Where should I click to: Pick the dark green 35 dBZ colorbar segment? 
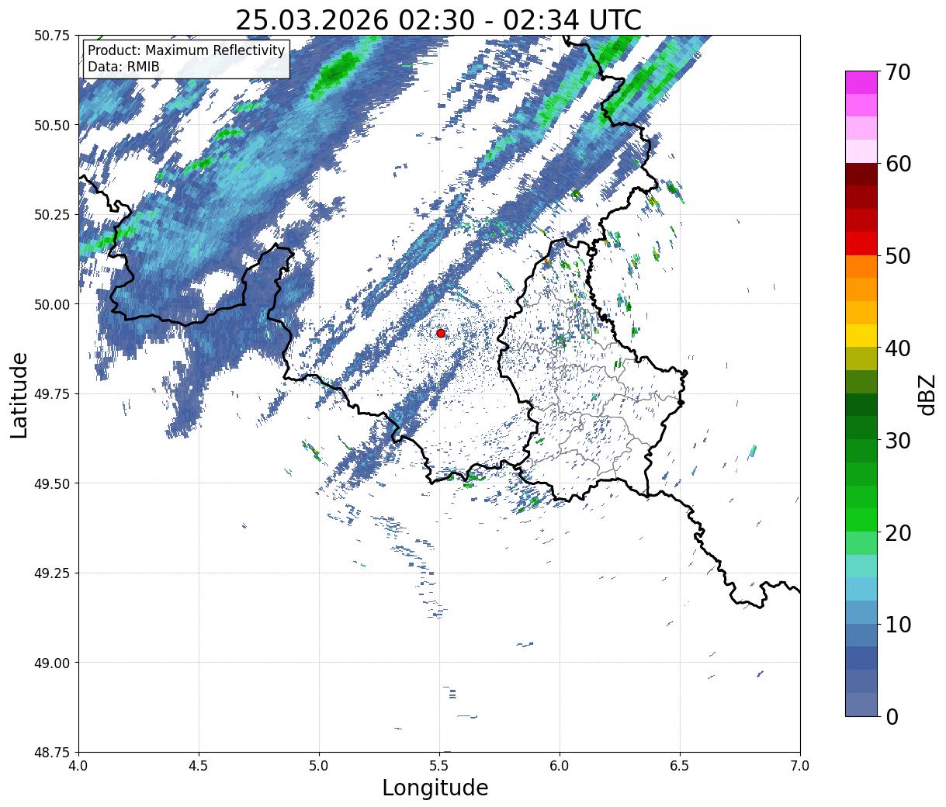pos(861,405)
